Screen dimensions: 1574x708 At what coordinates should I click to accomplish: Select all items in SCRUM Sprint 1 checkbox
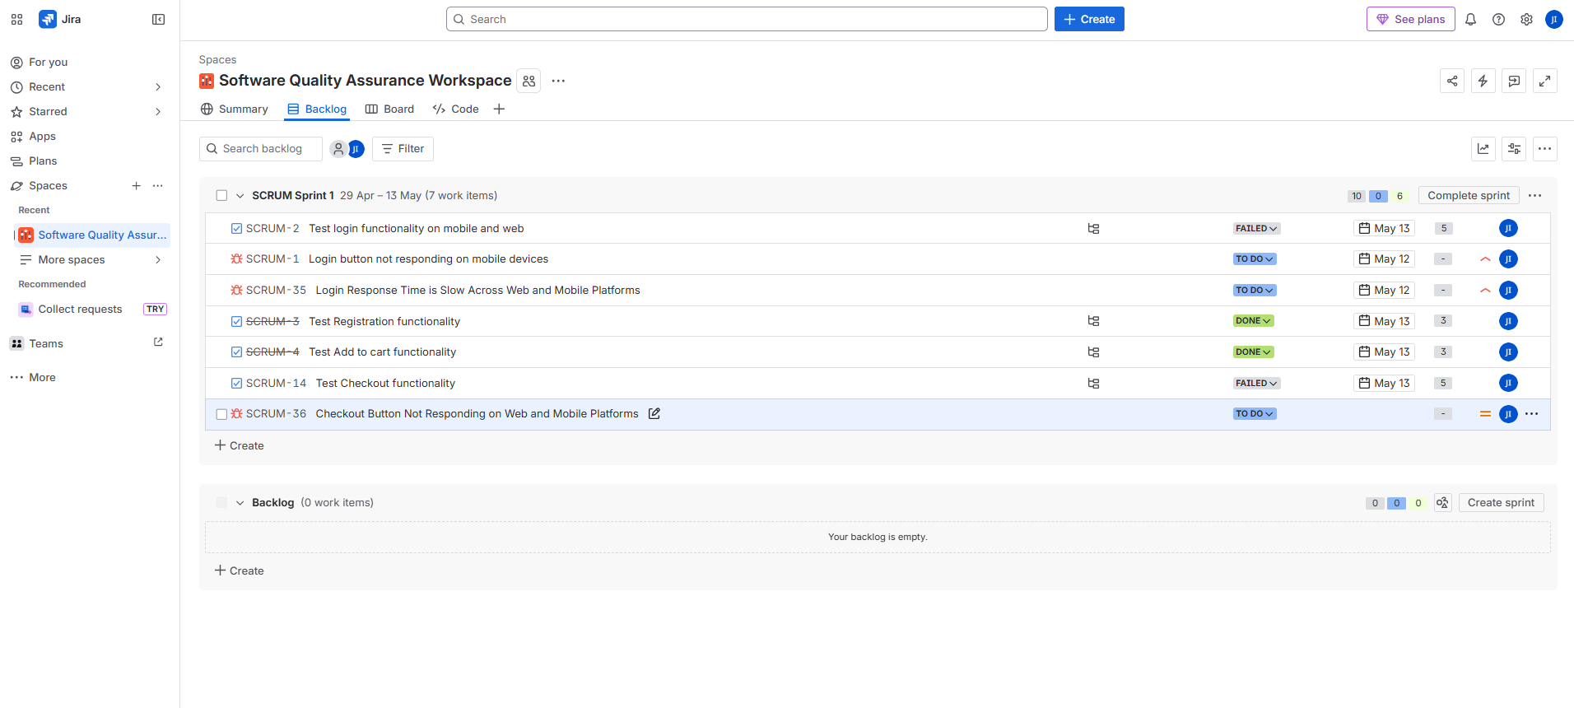pos(221,196)
